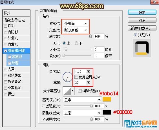Click the 软化 soften field showing 0
159x130 pixels.
pos(99,56)
